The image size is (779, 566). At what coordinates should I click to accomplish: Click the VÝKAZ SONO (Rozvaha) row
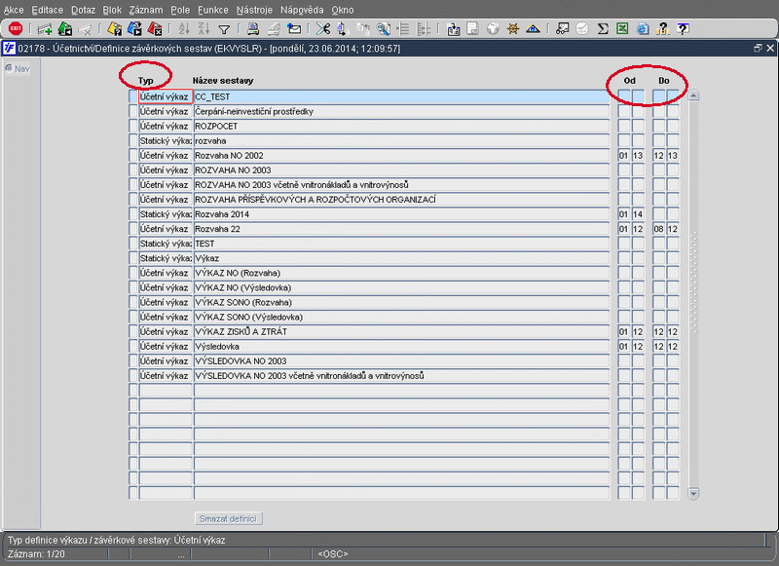[x=401, y=302]
